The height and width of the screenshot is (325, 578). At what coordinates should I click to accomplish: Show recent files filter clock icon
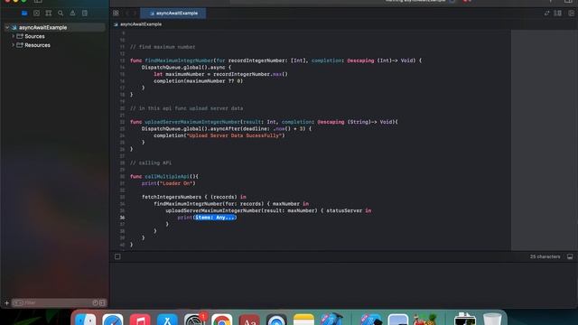click(95, 303)
